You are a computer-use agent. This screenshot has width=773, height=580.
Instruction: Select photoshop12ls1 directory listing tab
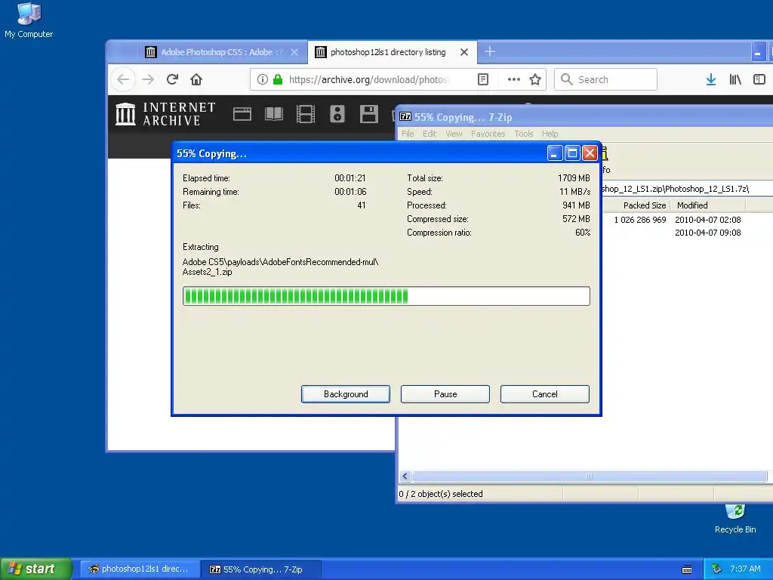click(392, 52)
